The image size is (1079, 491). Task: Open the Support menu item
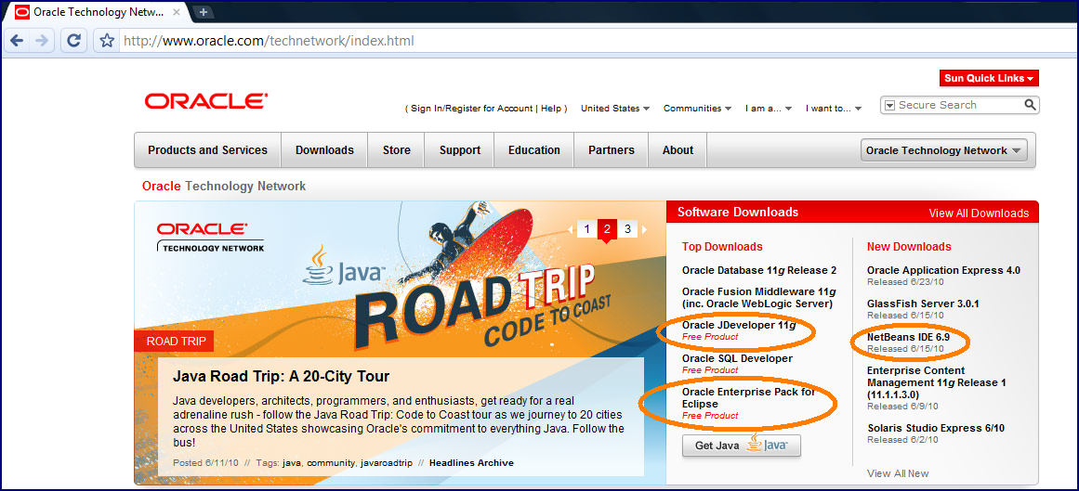point(460,150)
